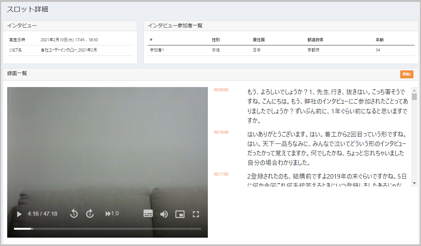421x246 pixels.
Task: Click the volume speaker icon
Action: (x=164, y=214)
